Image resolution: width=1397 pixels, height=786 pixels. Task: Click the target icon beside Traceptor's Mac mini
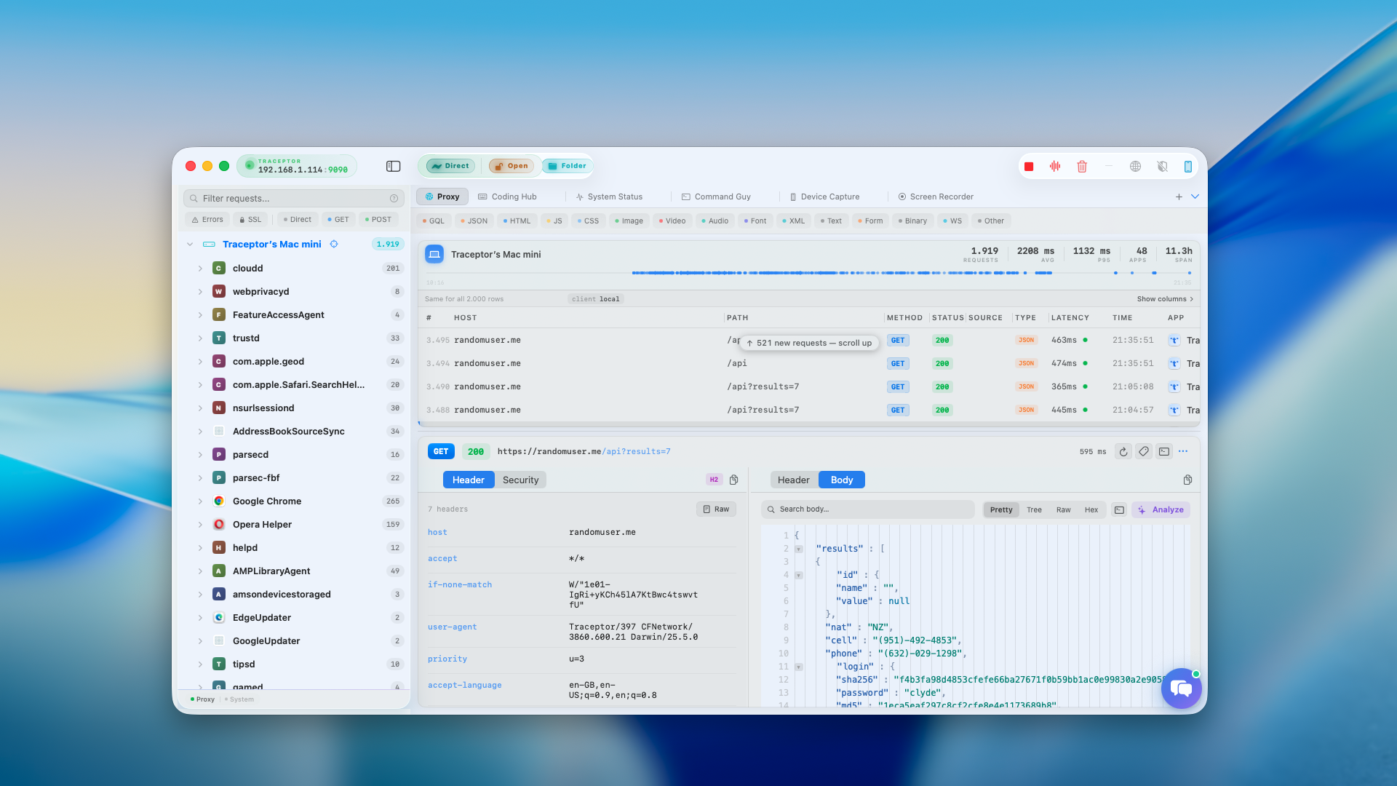coord(334,245)
